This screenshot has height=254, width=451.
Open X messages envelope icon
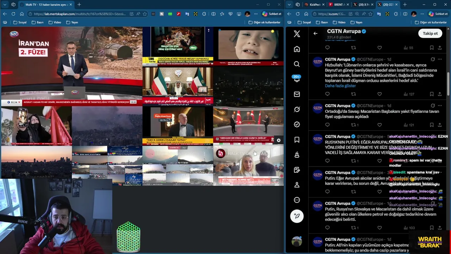coord(297,94)
